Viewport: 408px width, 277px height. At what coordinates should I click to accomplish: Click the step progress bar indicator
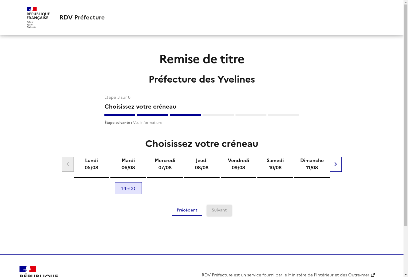(202, 115)
